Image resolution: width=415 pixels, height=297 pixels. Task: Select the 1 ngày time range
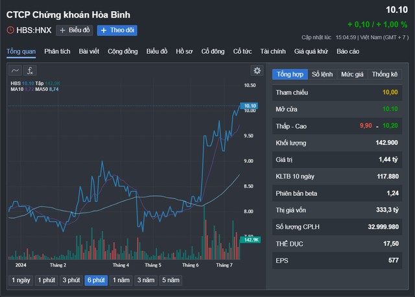coord(20,280)
